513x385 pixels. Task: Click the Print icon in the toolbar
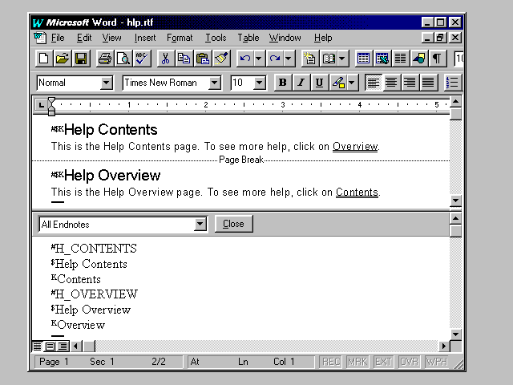[104, 59]
